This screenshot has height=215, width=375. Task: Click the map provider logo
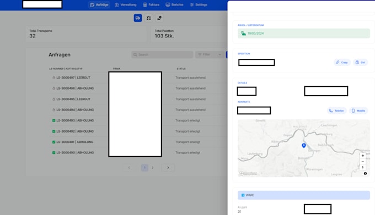pos(249,174)
